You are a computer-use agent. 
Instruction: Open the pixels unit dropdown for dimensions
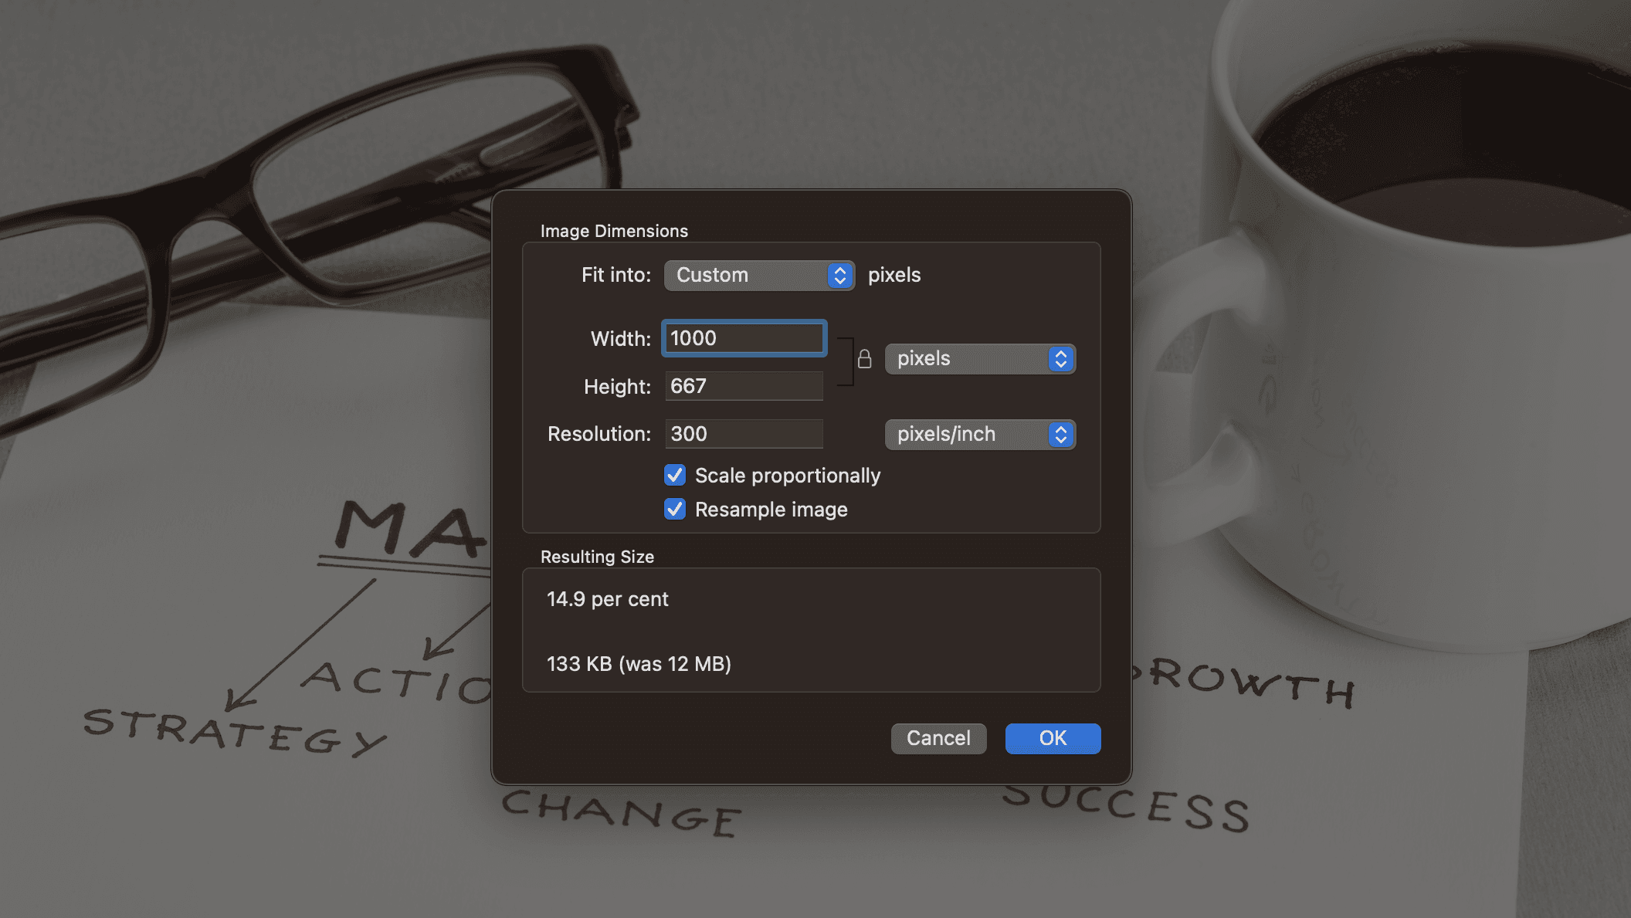pos(965,359)
